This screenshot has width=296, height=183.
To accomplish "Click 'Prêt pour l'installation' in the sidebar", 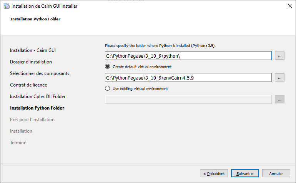I will (x=32, y=120).
